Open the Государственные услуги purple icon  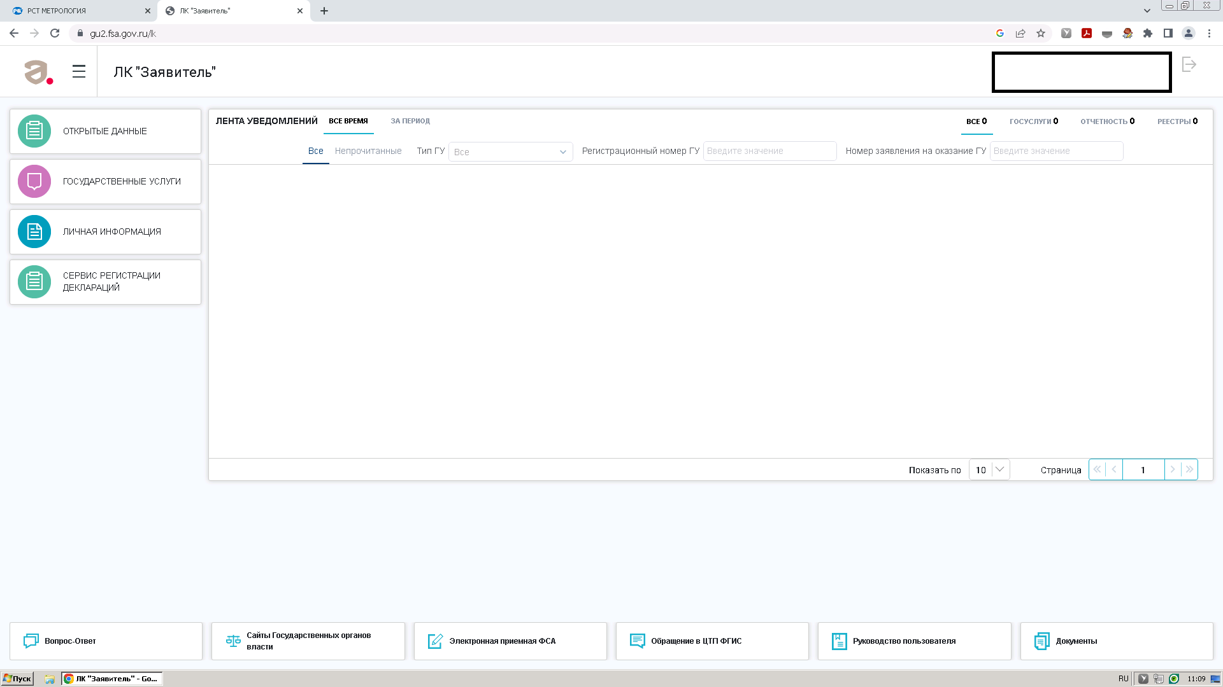[x=34, y=181]
